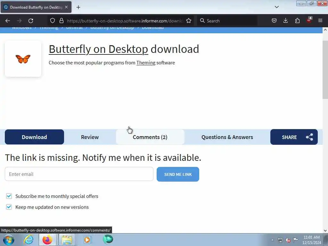Screen dimensions: 328x246
Task: Click the page scrollbar down arrow
Action: pyautogui.click(x=325, y=231)
